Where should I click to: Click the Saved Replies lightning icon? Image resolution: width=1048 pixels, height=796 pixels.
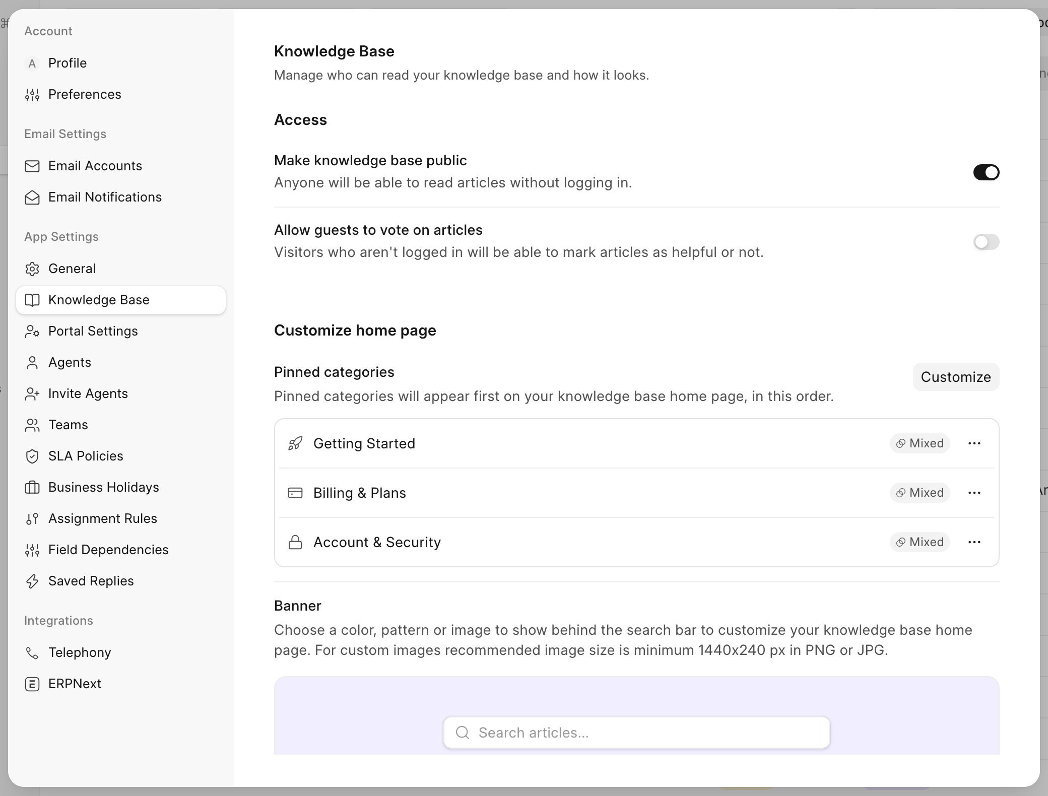click(32, 581)
